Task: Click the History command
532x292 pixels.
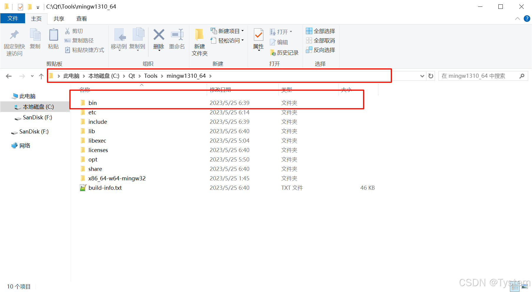Action: (x=284, y=52)
